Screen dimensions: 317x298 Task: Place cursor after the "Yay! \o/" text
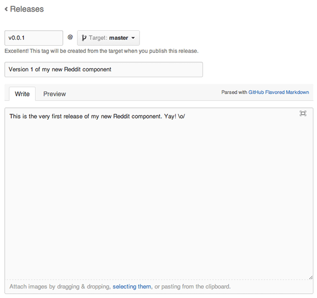click(x=186, y=116)
